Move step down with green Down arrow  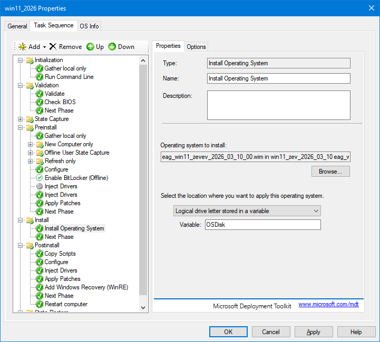coord(112,47)
